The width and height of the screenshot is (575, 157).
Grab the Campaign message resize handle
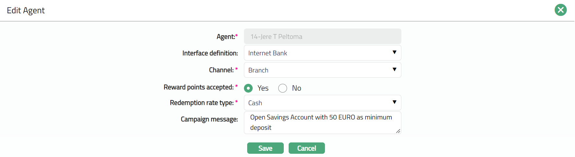coord(398,131)
